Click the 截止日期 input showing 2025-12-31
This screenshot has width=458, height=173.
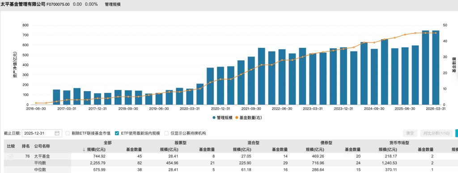click(x=42, y=133)
